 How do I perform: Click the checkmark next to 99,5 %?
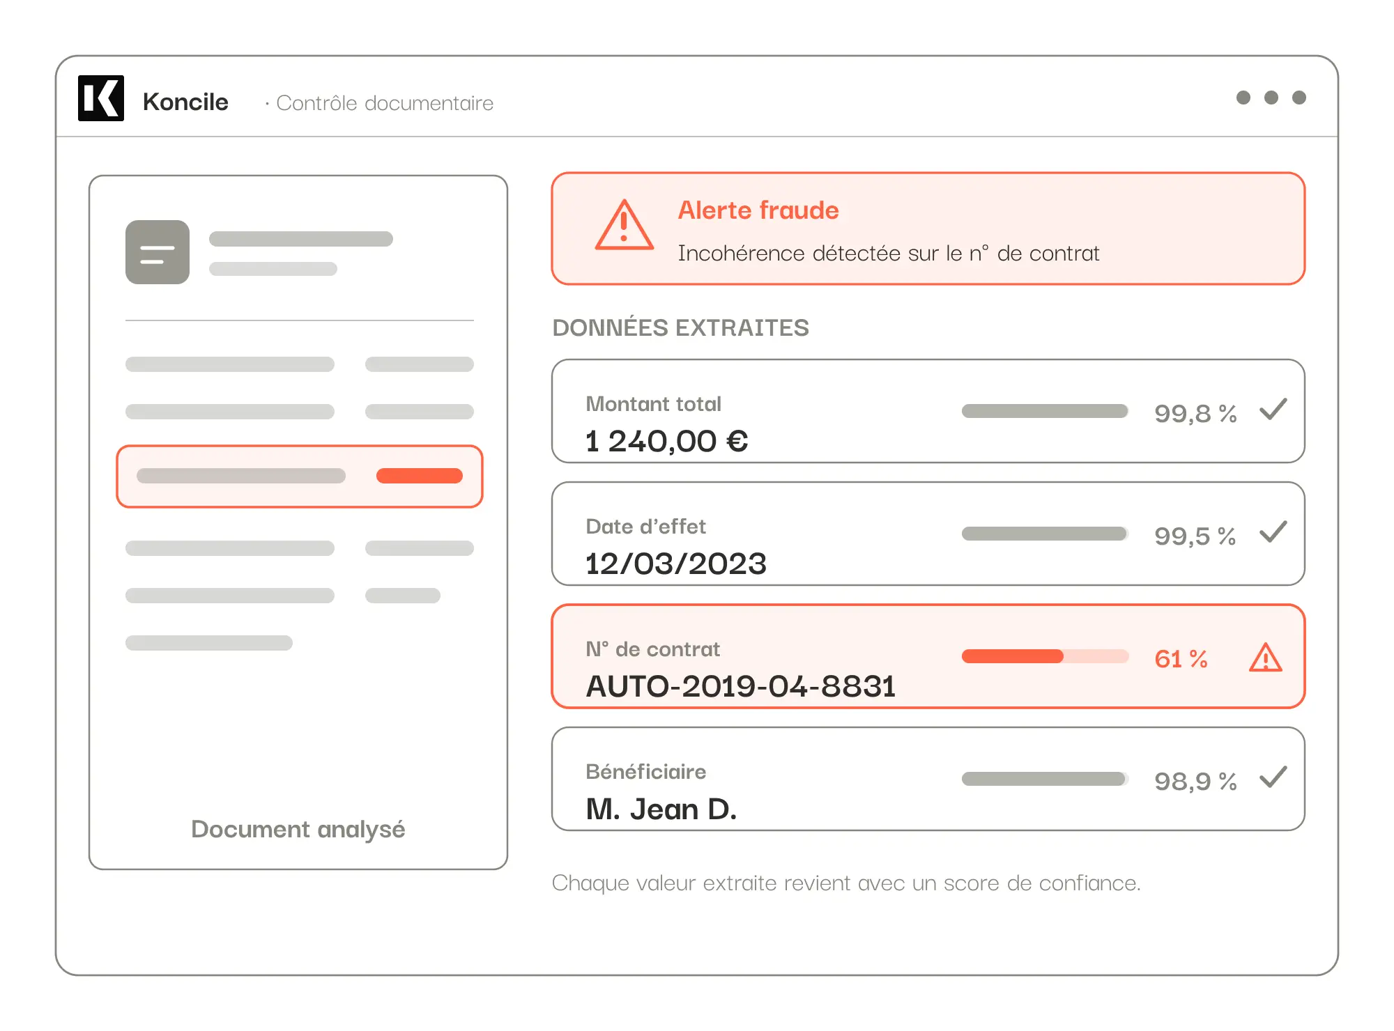tap(1273, 532)
